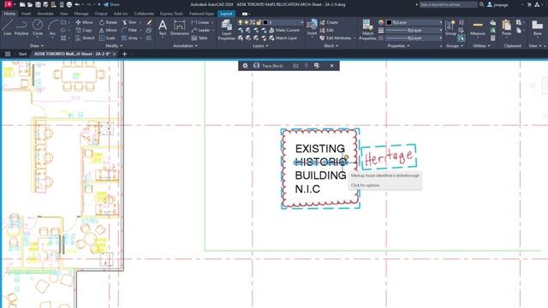Expand the Properties panel
The image size is (548, 308).
(x=398, y=45)
